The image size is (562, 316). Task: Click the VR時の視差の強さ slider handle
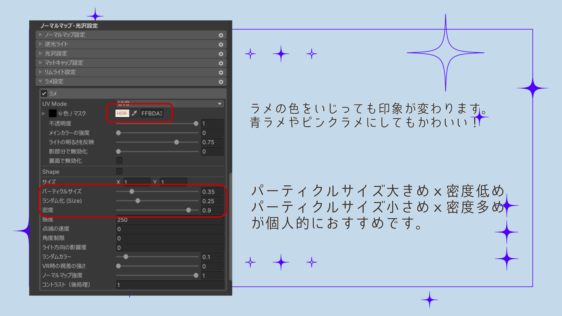click(x=119, y=266)
